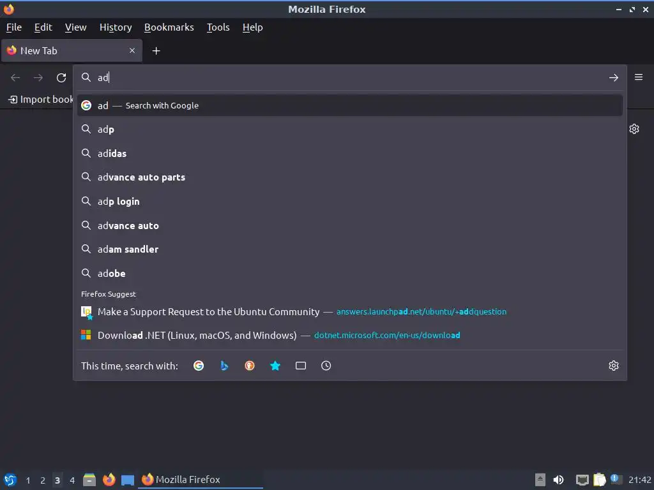Select the 'advance auto' suggestion

click(350, 225)
